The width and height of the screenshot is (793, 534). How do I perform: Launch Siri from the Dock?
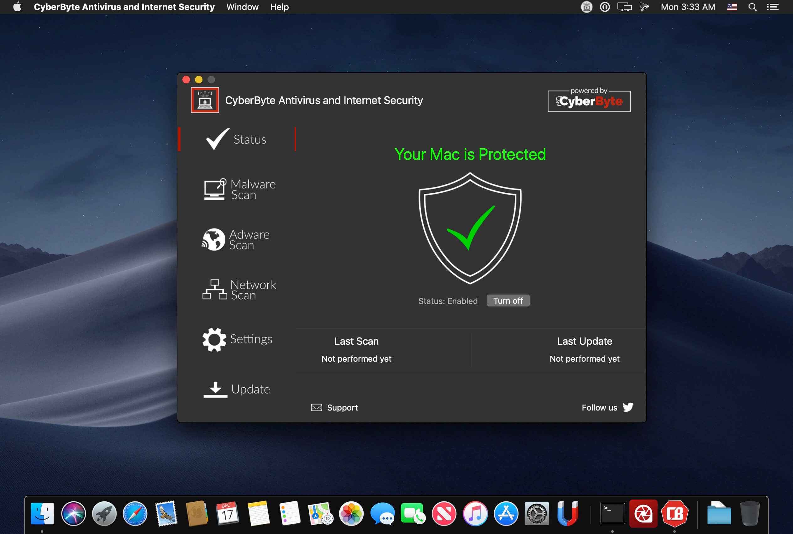(73, 513)
